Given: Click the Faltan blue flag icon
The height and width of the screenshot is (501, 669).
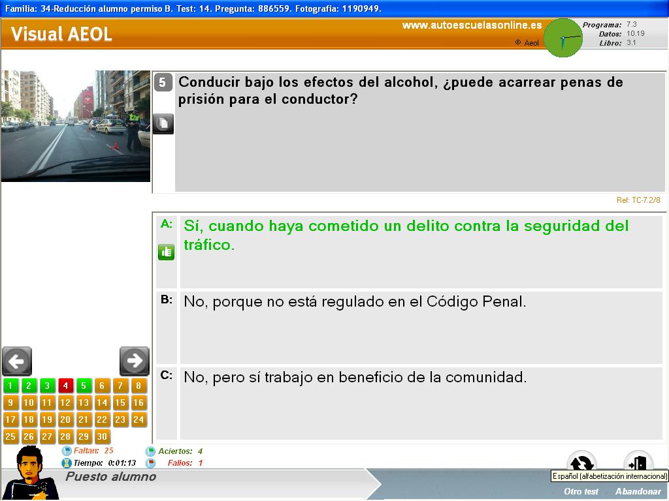Looking at the screenshot, I should [67, 451].
